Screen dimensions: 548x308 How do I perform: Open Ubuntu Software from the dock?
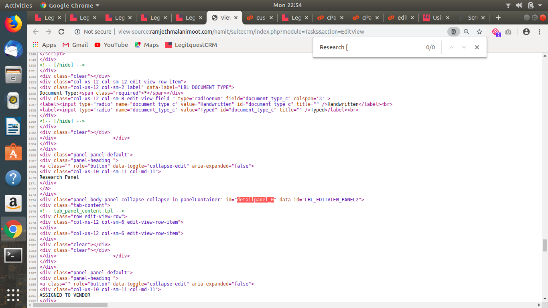pos(13,152)
